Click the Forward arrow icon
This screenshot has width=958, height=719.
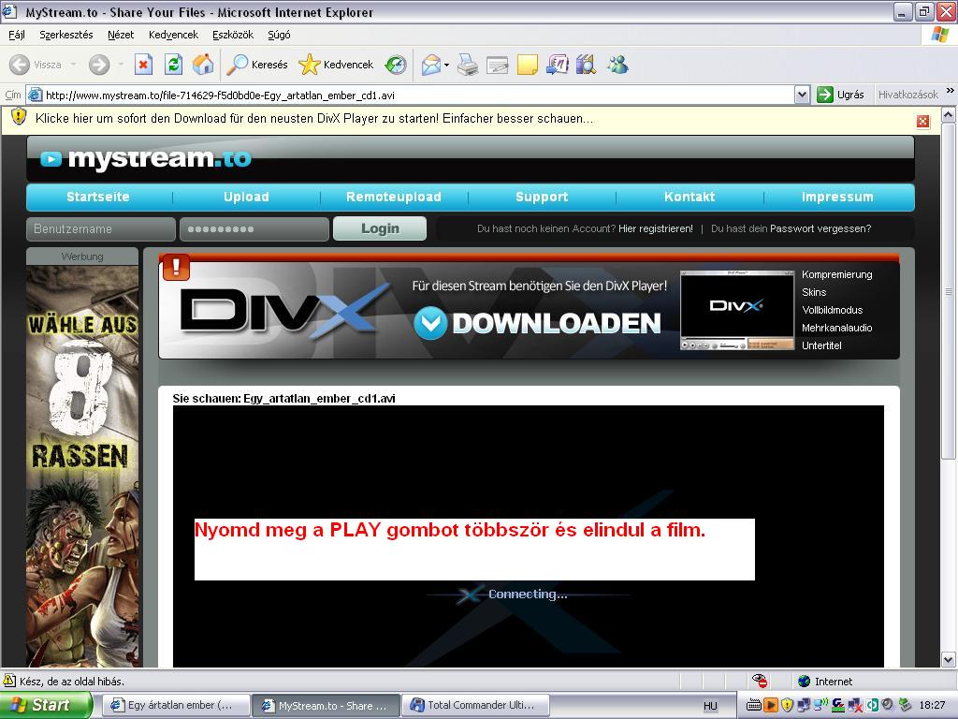99,65
